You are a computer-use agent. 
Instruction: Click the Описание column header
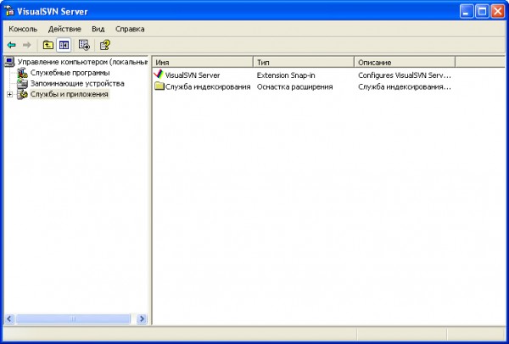pos(404,63)
